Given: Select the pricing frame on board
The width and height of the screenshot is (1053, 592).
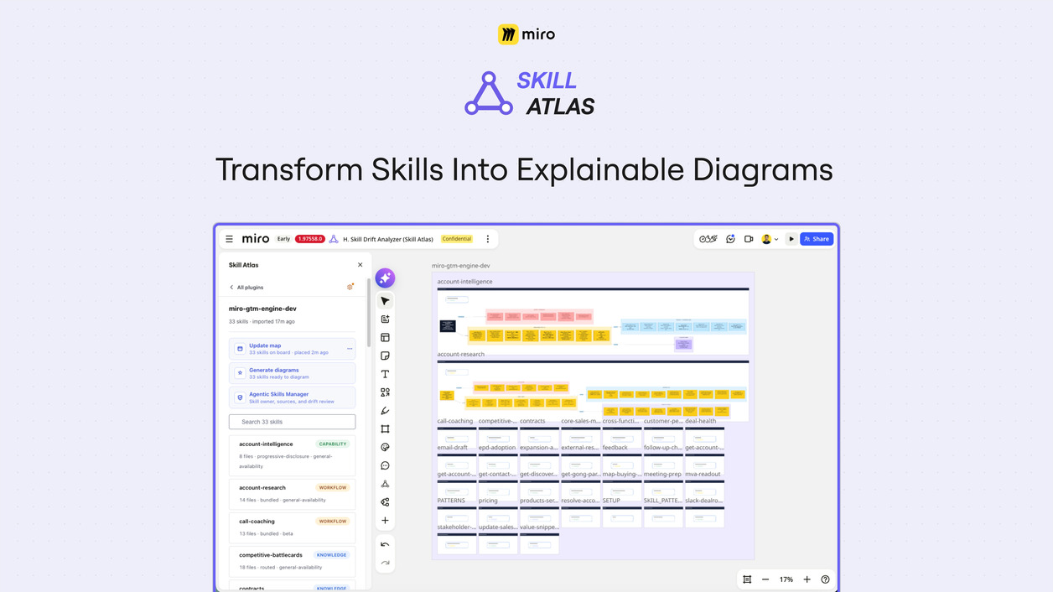Looking at the screenshot, I should (x=497, y=517).
